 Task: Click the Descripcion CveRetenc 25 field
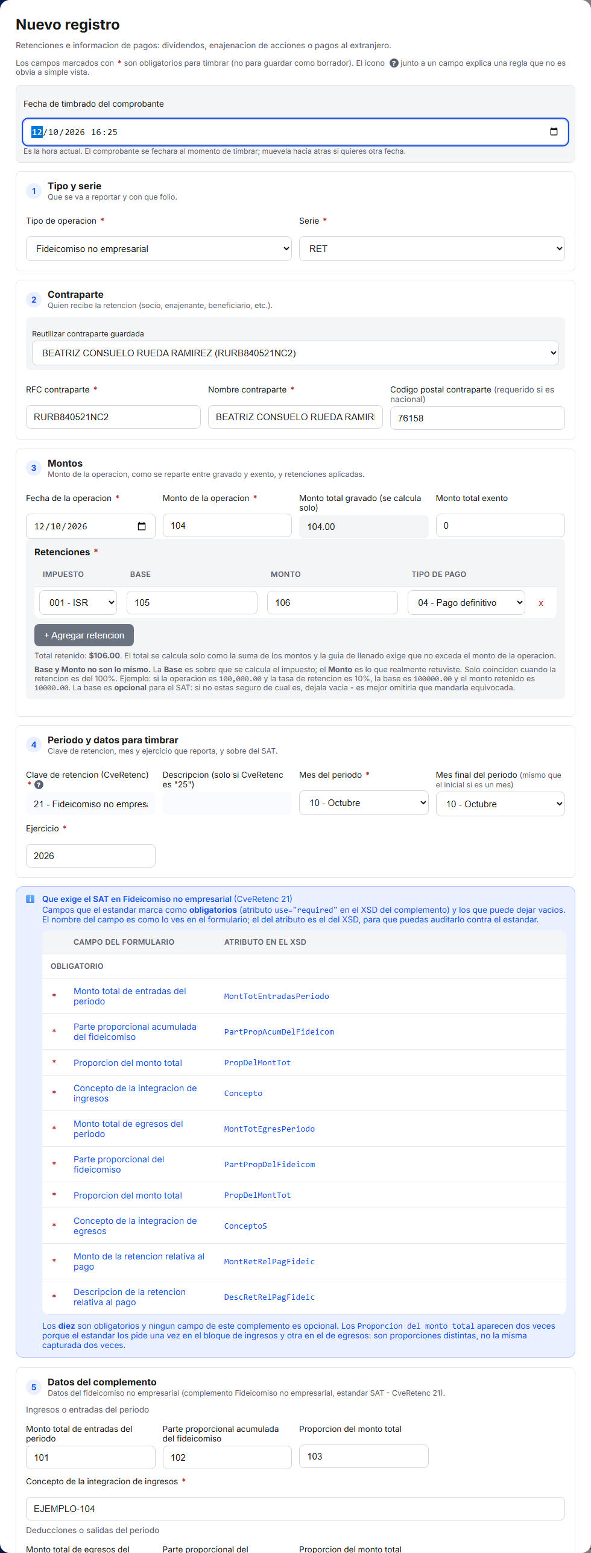(227, 804)
